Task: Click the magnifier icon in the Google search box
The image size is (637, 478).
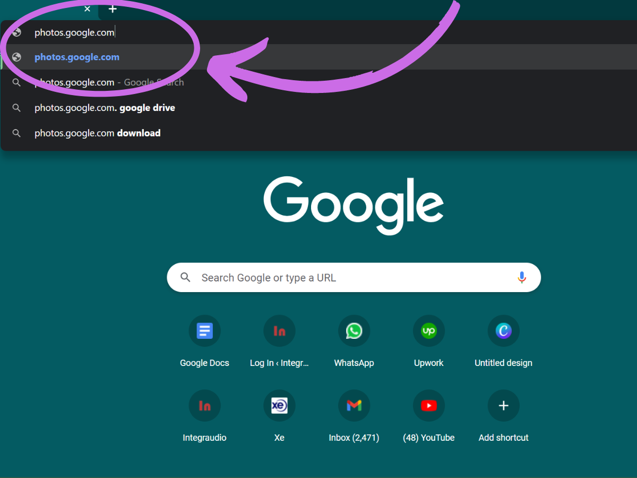Action: [185, 277]
